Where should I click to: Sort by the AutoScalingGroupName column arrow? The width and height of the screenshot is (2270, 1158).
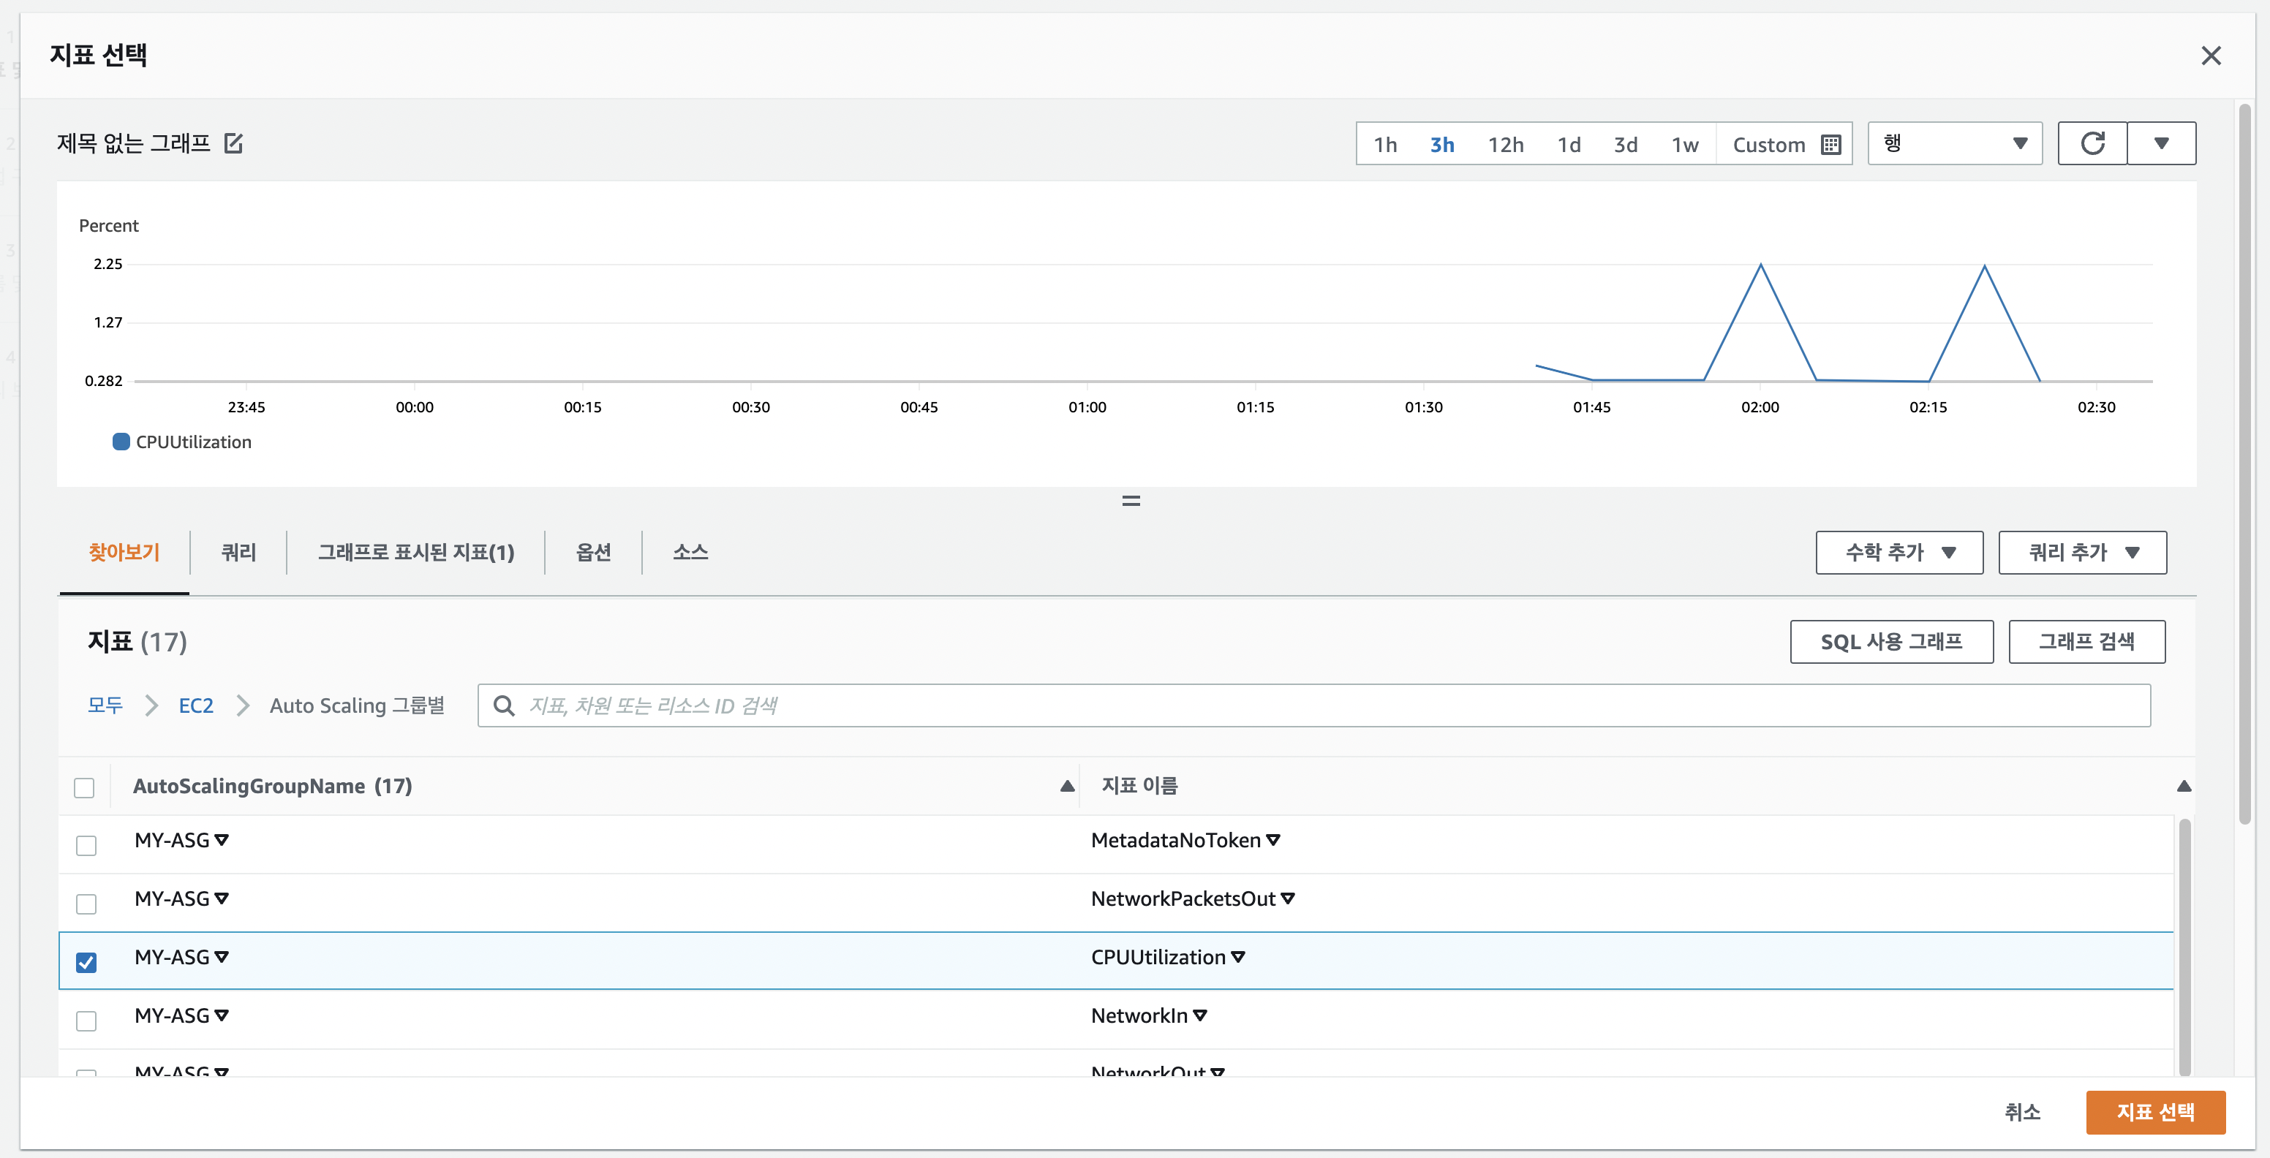click(1066, 785)
